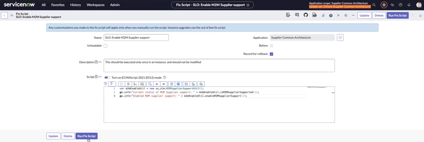Image resolution: width=424 pixels, height=142 pixels.
Task: Click the script tree toggle icon in toolbar
Action: (112, 84)
